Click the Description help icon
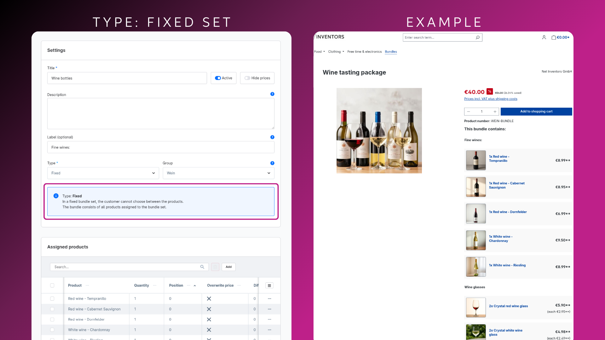The width and height of the screenshot is (605, 340). [x=272, y=94]
